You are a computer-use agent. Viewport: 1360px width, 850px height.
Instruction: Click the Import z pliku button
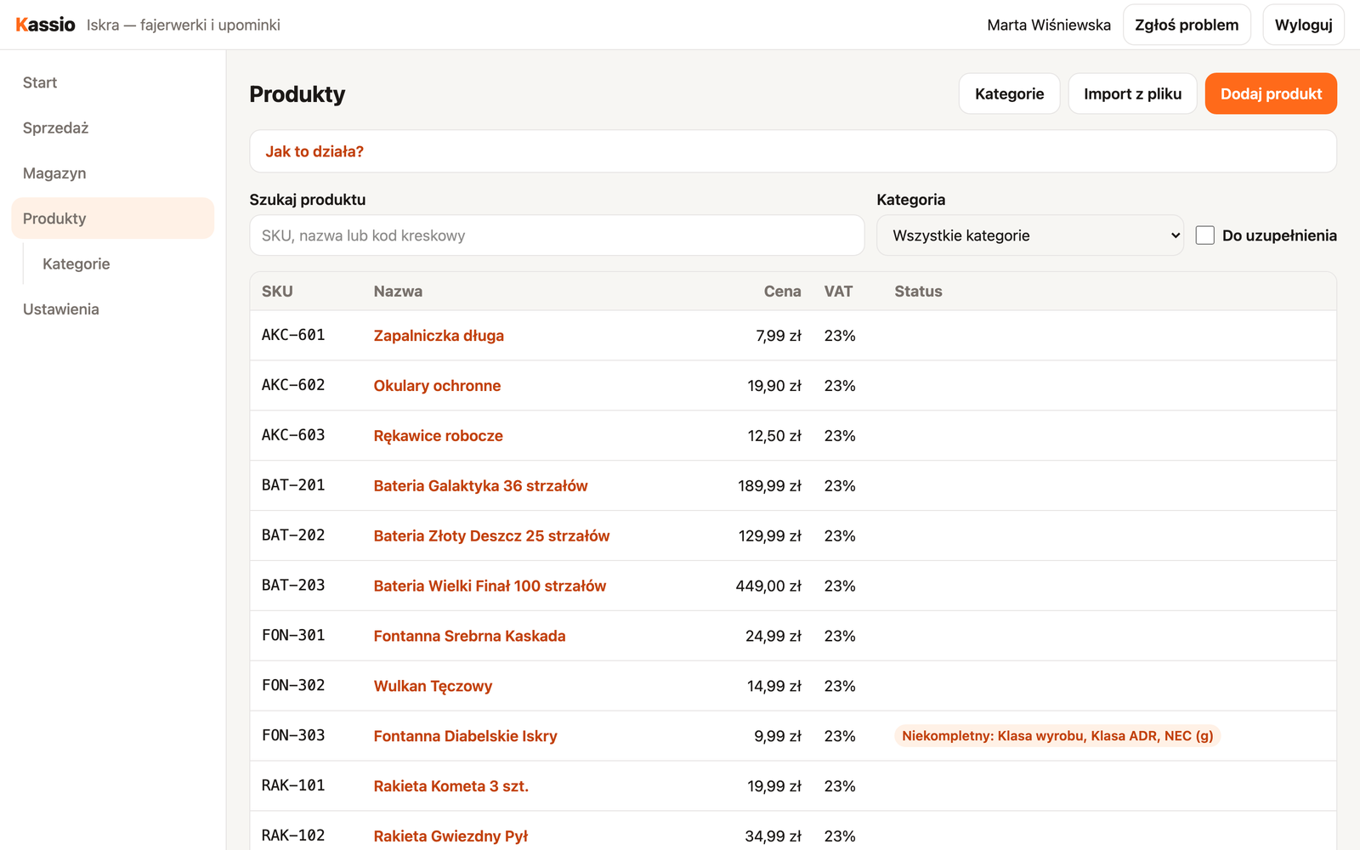[x=1132, y=93]
